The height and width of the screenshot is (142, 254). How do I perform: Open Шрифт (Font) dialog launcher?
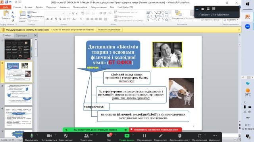(x=83, y=24)
